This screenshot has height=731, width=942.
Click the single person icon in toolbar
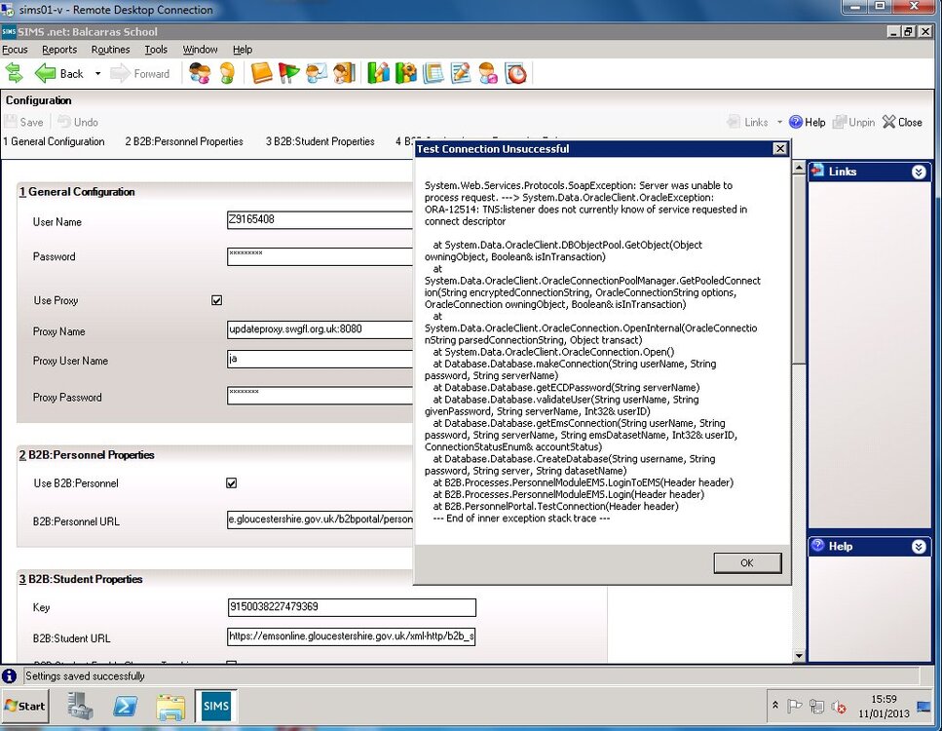click(227, 73)
